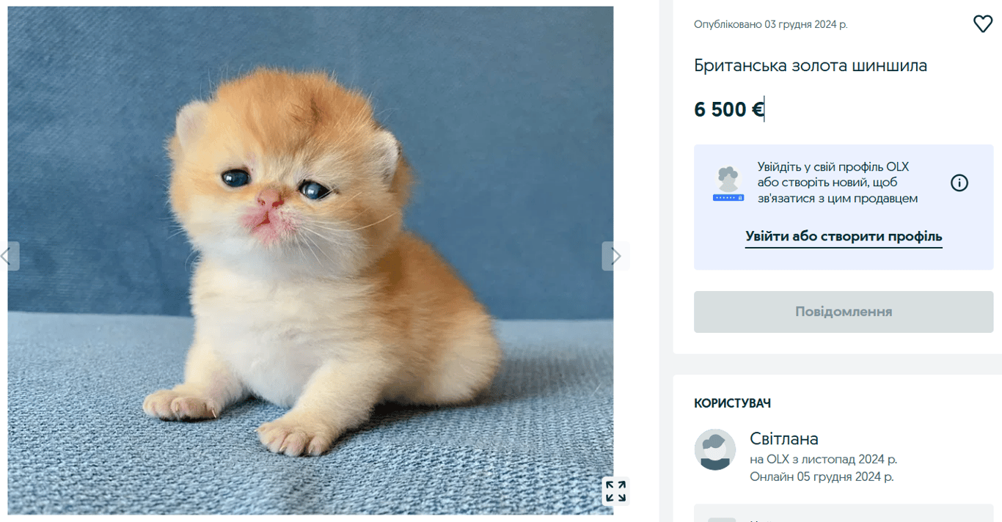
Task: Click Увійти або створити профіль link
Action: pos(843,236)
